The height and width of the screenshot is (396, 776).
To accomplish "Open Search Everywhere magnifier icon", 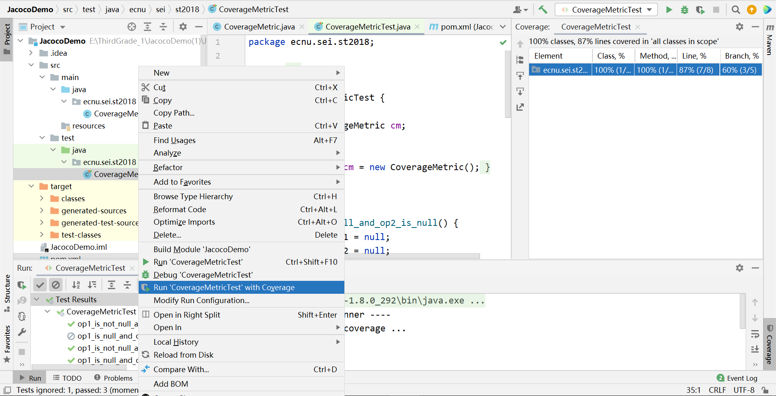I will pos(736,9).
